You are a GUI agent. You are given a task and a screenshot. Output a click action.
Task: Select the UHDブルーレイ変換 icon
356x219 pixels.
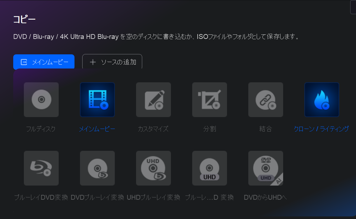pyautogui.click(x=153, y=168)
